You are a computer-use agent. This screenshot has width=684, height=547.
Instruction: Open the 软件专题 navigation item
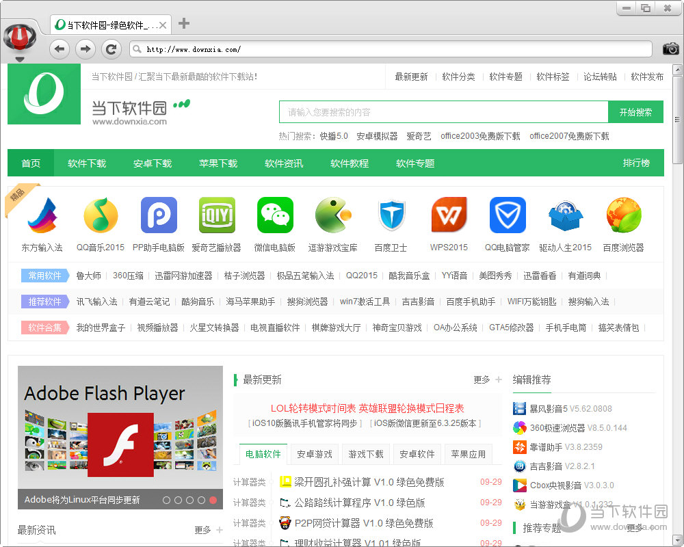coord(415,163)
